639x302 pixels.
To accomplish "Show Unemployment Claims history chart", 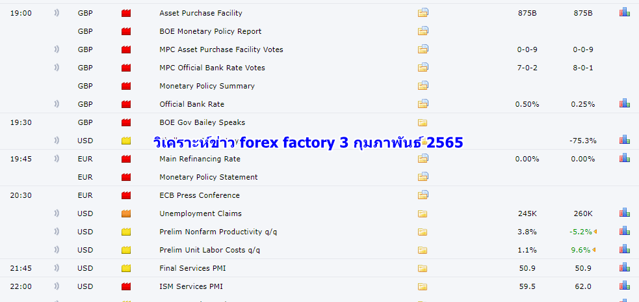I will point(624,213).
